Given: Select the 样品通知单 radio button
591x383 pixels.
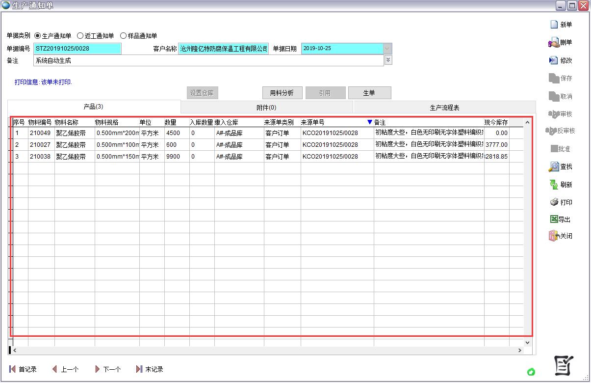Looking at the screenshot, I should 124,36.
